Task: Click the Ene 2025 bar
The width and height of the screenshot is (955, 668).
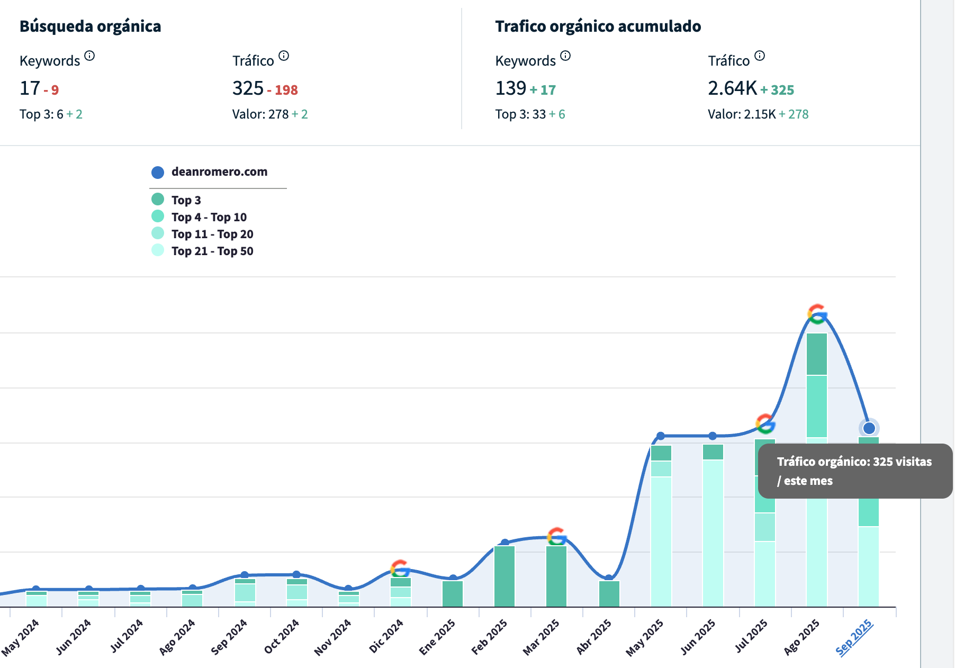Action: tap(453, 593)
